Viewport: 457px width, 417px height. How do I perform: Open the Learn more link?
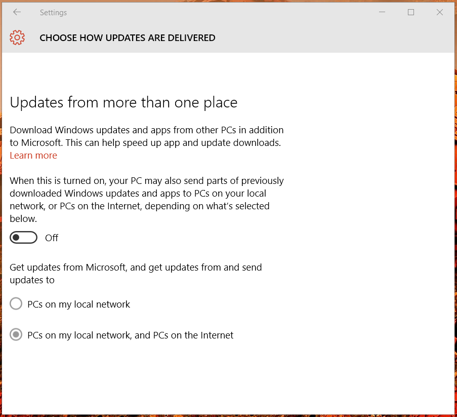click(x=33, y=155)
